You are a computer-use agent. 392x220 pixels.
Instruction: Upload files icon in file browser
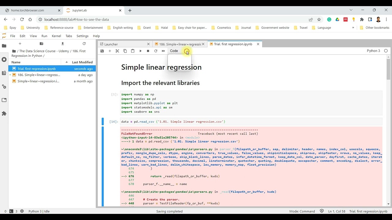(x=63, y=44)
